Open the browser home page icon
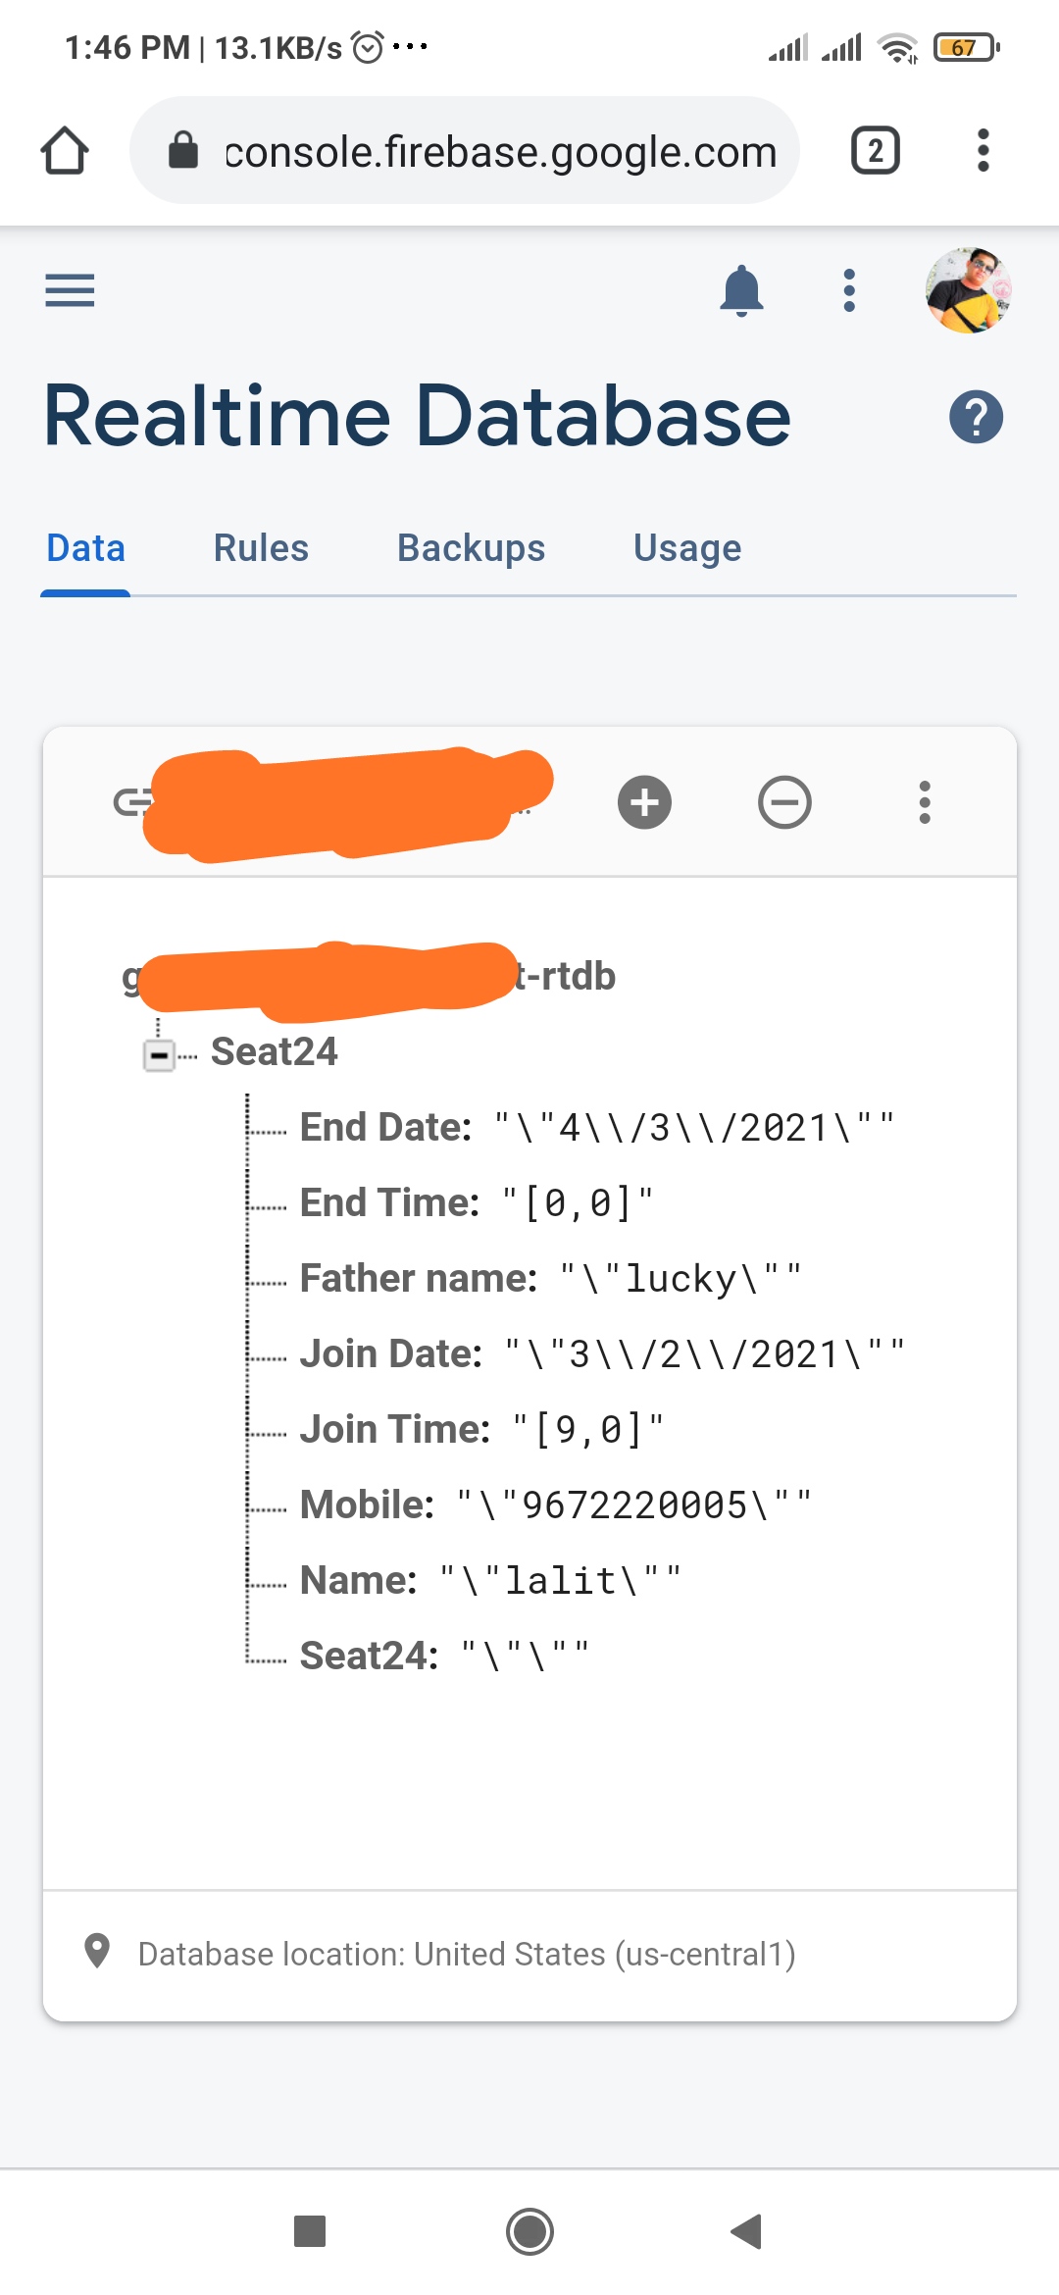Screen dimensions: 1059x2295 (65, 151)
